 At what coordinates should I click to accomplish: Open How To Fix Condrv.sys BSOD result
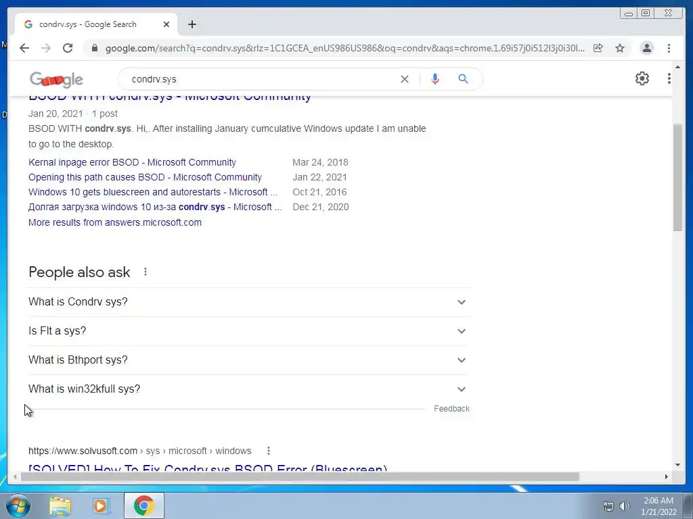208,468
